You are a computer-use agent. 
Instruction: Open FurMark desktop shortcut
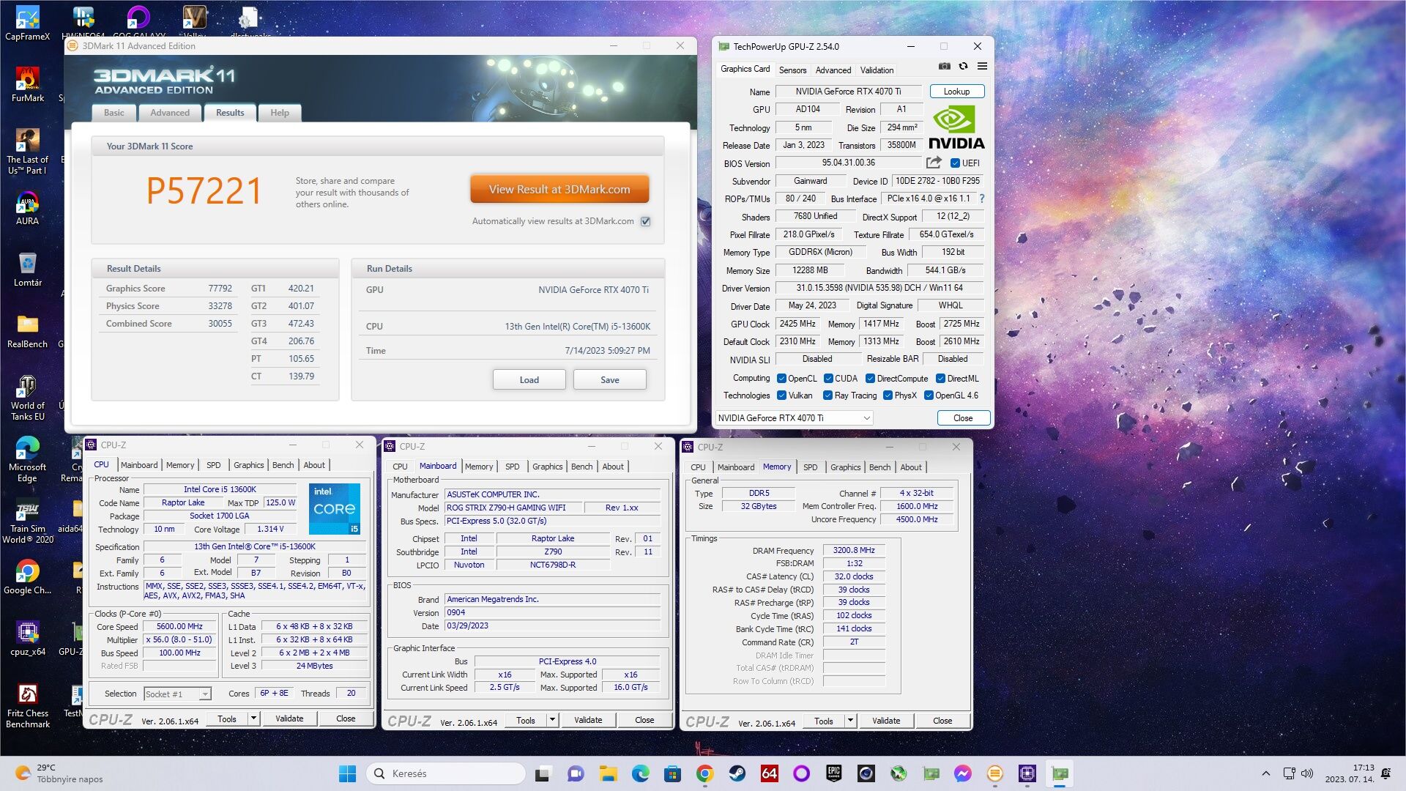27,85
